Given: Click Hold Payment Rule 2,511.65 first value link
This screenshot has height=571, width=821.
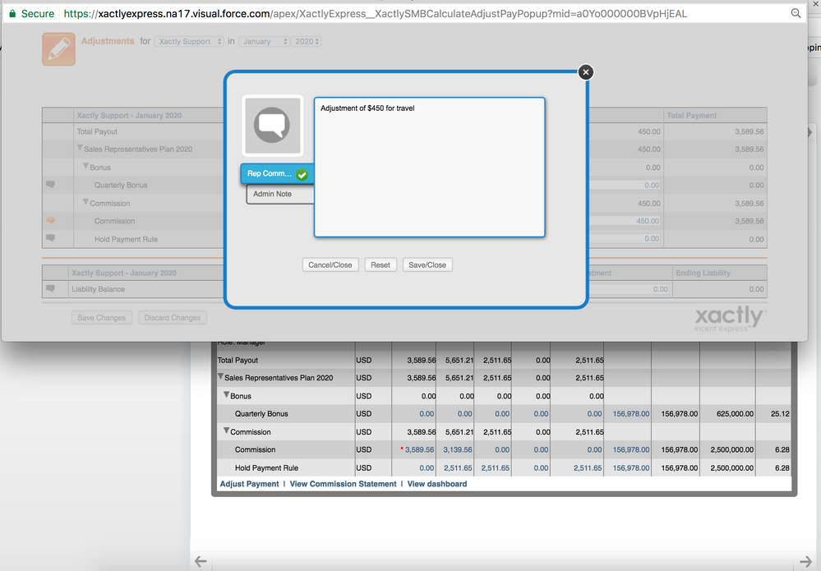Looking at the screenshot, I should coord(458,468).
